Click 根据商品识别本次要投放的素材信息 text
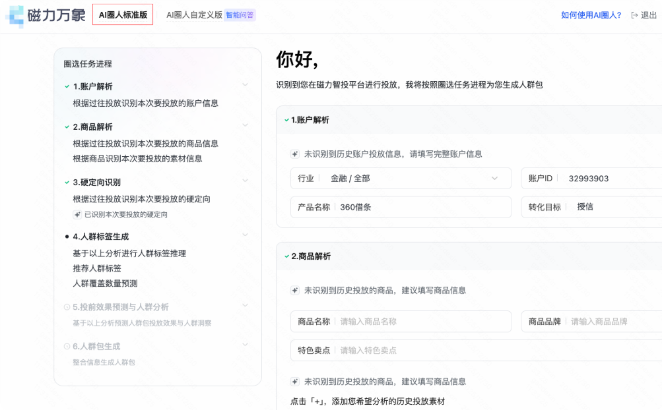 [138, 159]
